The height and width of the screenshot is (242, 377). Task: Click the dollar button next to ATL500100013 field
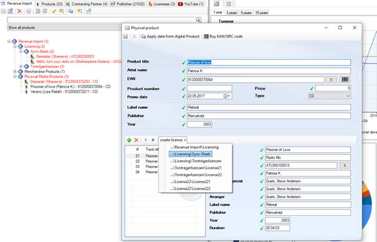(345, 165)
